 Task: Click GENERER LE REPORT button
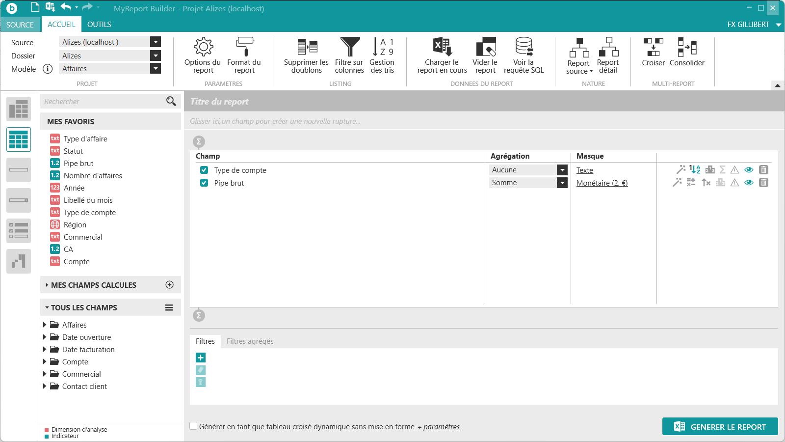(720, 427)
